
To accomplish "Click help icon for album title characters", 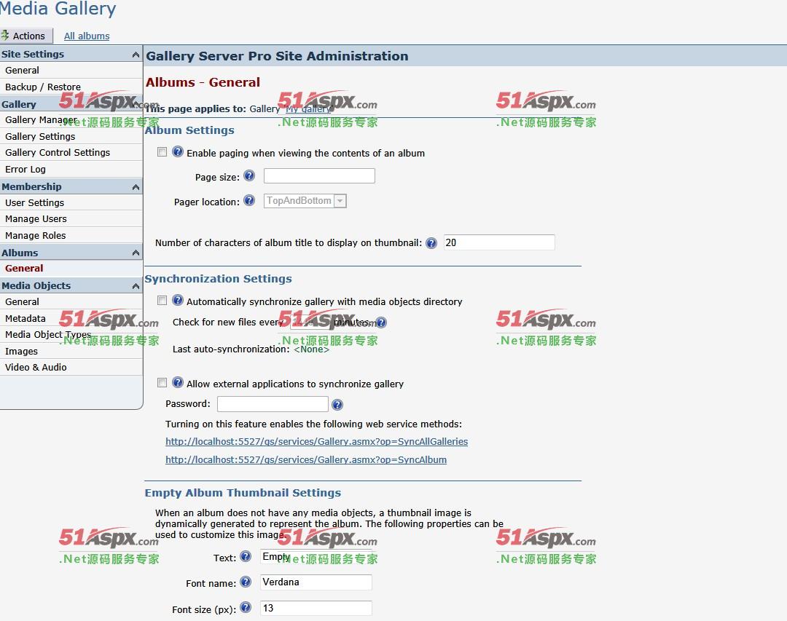I will (431, 242).
